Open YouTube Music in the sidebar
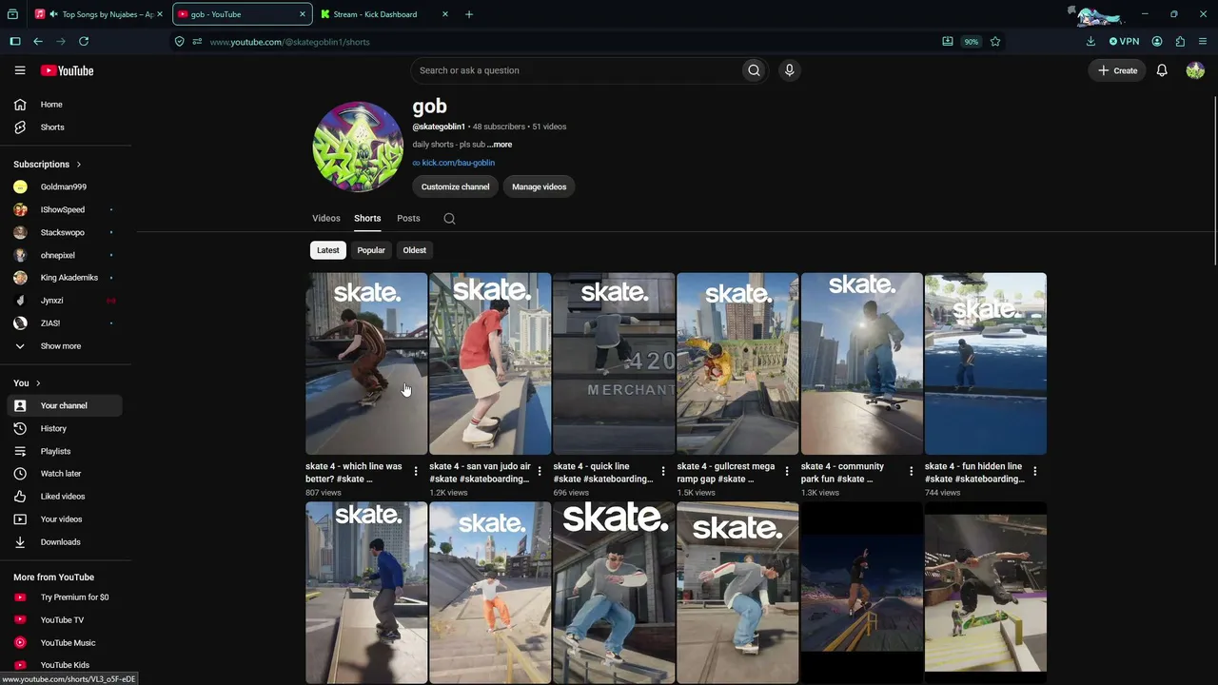 click(65, 643)
